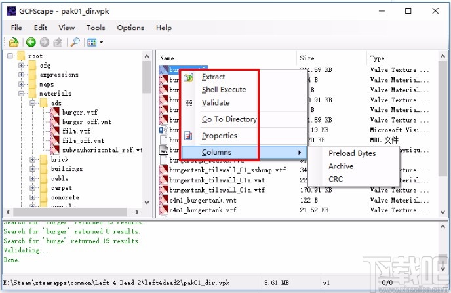Expand the carpet folder node
This screenshot has height=293, width=451.
click(x=33, y=187)
